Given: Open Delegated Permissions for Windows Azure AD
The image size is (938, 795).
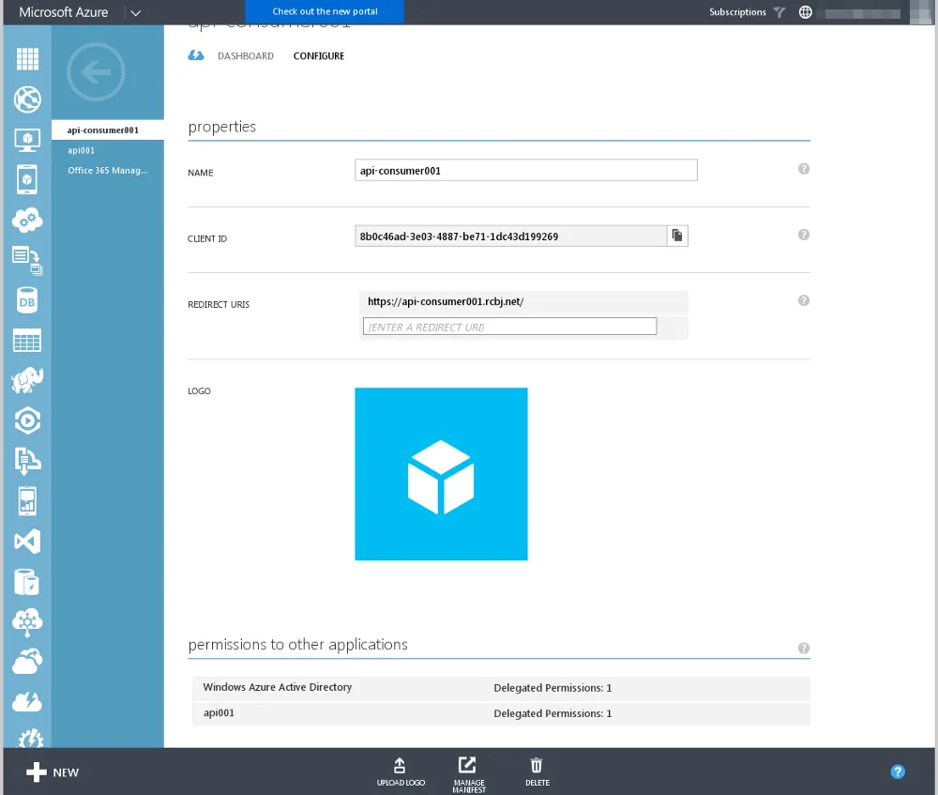Looking at the screenshot, I should (x=552, y=688).
